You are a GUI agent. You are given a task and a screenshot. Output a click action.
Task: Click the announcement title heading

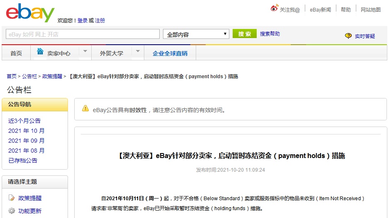[x=231, y=156]
